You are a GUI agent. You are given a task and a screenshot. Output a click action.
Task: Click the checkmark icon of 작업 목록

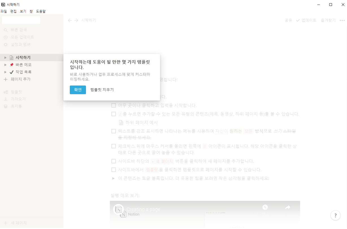tap(12, 72)
